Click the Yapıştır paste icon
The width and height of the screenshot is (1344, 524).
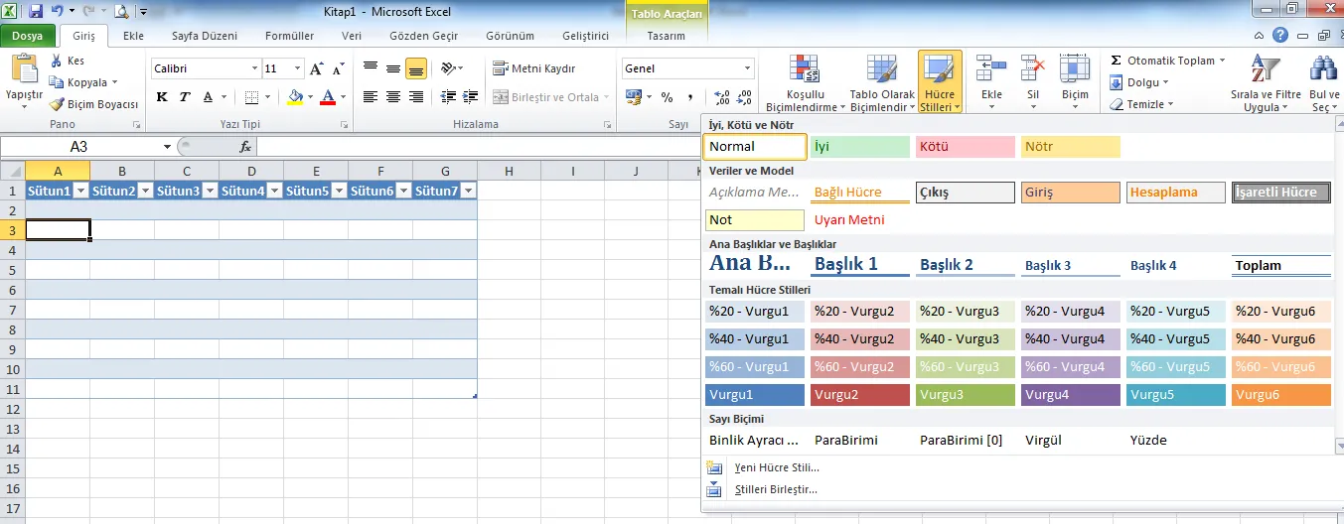(x=24, y=69)
